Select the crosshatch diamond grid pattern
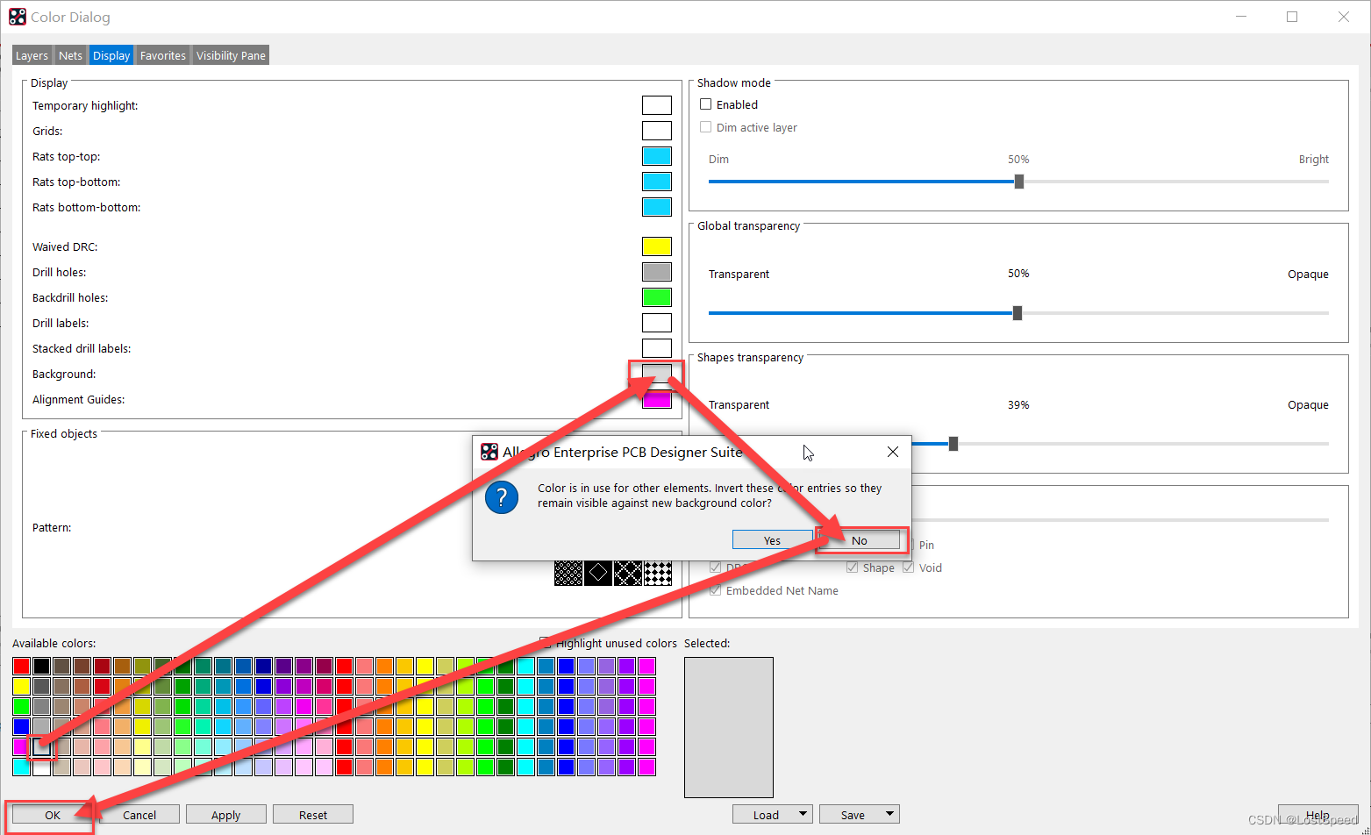The height and width of the screenshot is (835, 1371). [628, 573]
